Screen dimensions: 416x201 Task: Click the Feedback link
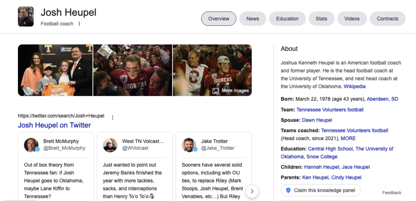click(x=391, y=193)
